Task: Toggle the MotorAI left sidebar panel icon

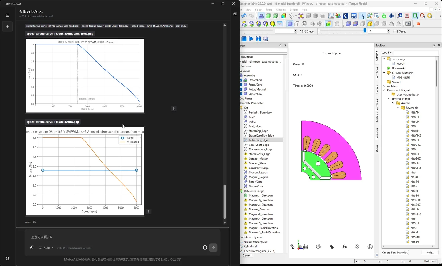Action: pos(7,15)
